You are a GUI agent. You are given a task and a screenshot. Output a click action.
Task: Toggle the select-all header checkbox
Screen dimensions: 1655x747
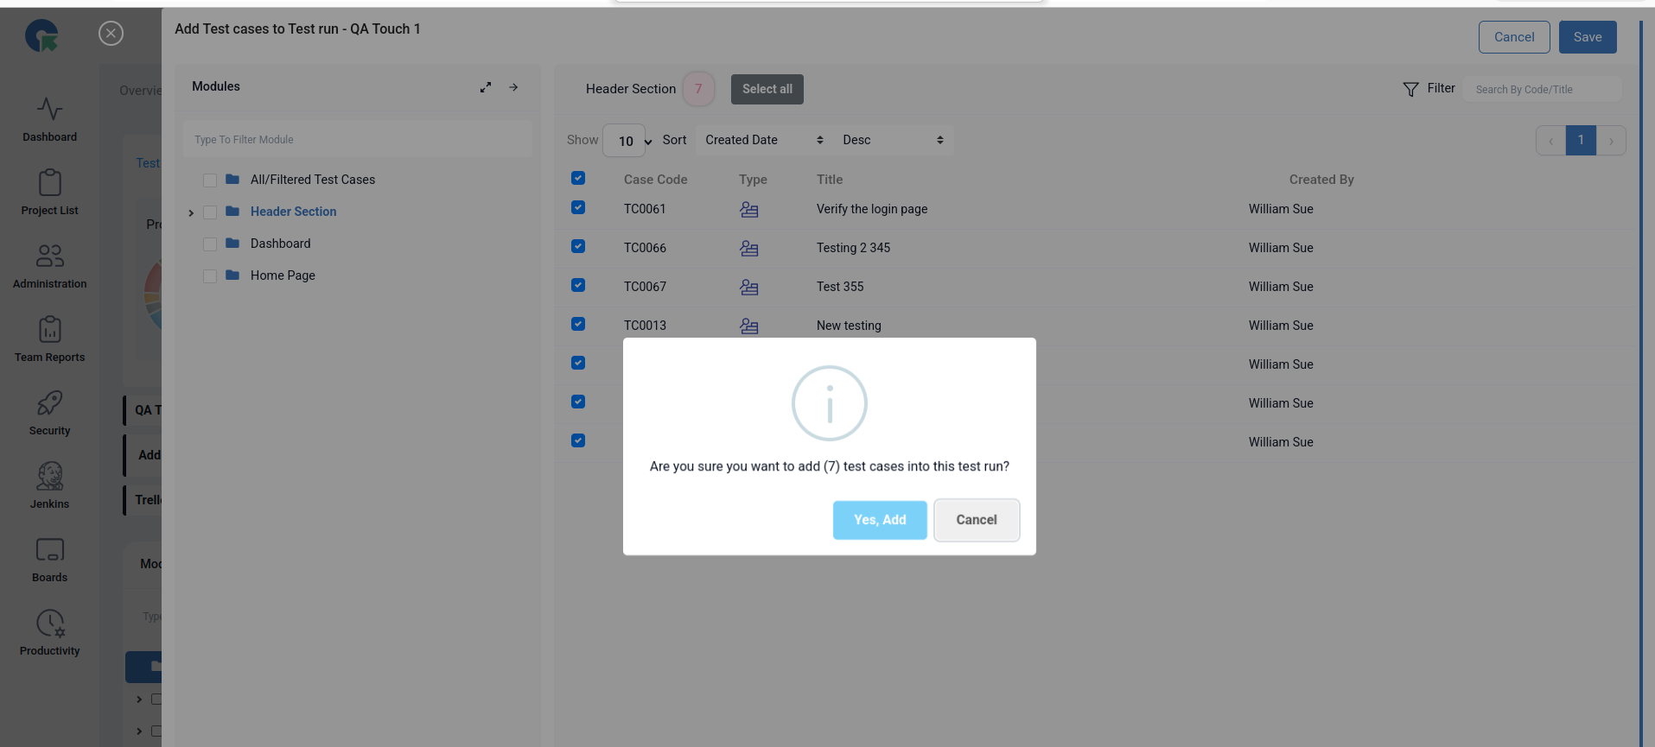click(x=578, y=178)
